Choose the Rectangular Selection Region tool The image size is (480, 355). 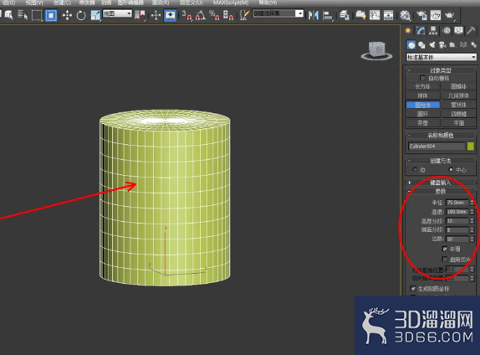click(x=37, y=15)
